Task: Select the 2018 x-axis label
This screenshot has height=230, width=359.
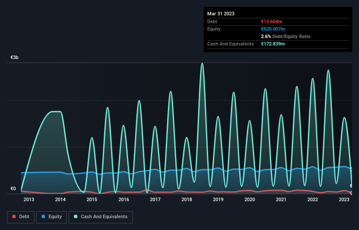Action: click(187, 199)
